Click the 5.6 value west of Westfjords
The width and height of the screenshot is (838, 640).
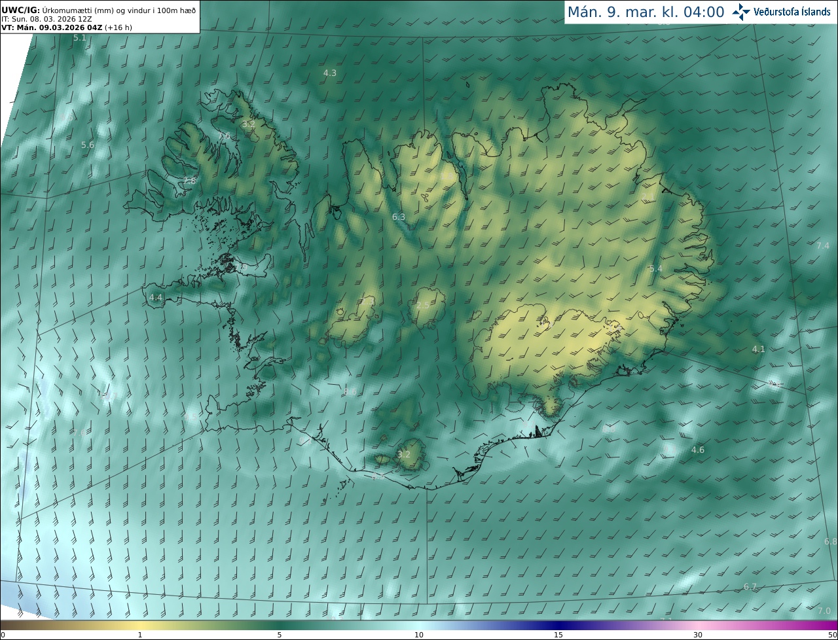click(x=88, y=145)
